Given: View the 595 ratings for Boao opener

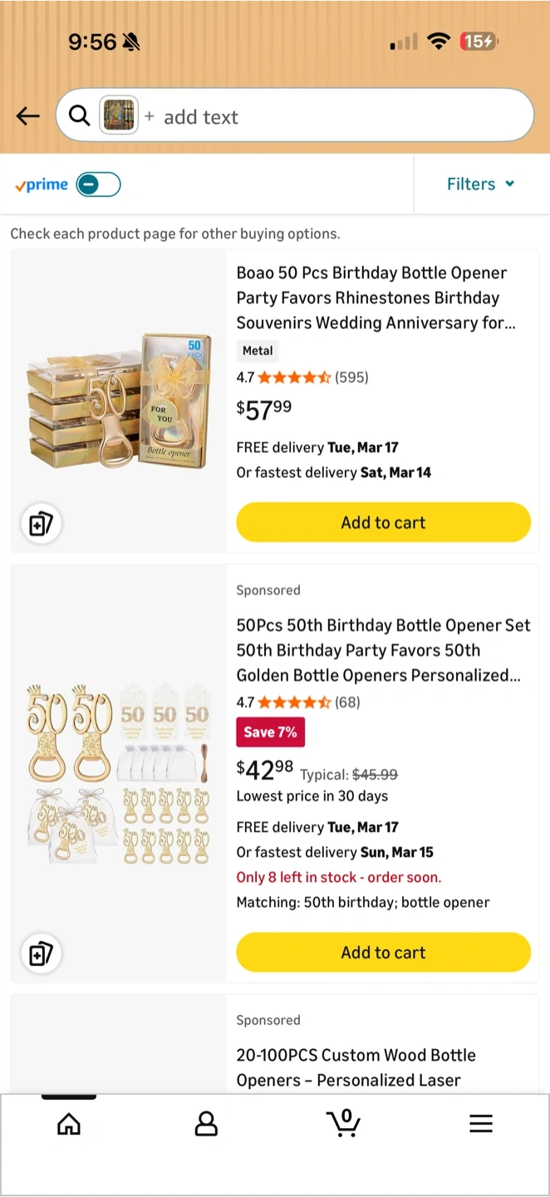Looking at the screenshot, I should point(351,377).
